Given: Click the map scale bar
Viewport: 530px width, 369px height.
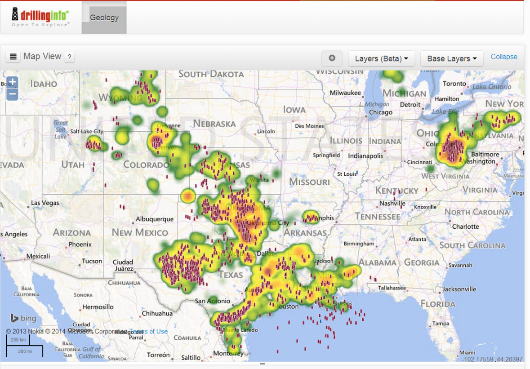Looking at the screenshot, I should (24, 346).
